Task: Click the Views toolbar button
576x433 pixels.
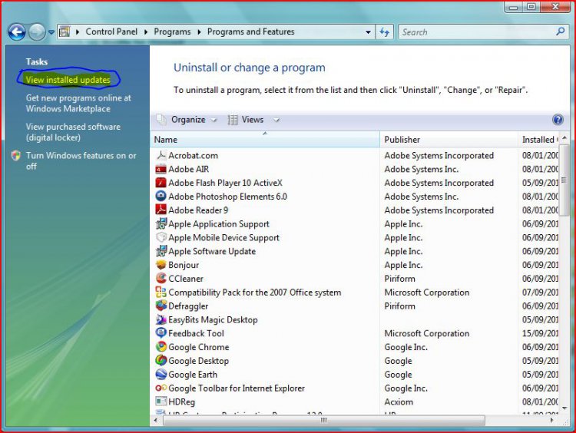Action: point(246,120)
